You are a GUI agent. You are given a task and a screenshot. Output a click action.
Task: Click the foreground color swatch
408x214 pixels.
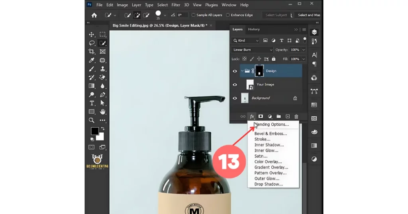tap(94, 131)
